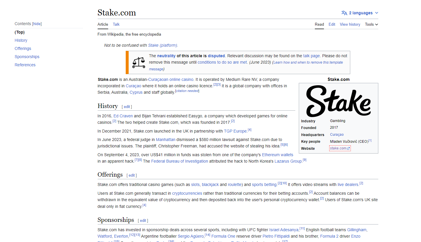The height and width of the screenshot is (242, 421).
Task: Click reference [9] after Lazarus Group
Action: click(304, 160)
